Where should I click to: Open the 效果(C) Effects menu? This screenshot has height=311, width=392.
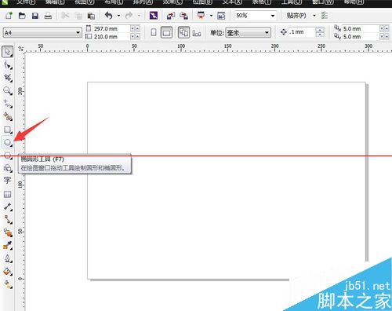coord(172,2)
